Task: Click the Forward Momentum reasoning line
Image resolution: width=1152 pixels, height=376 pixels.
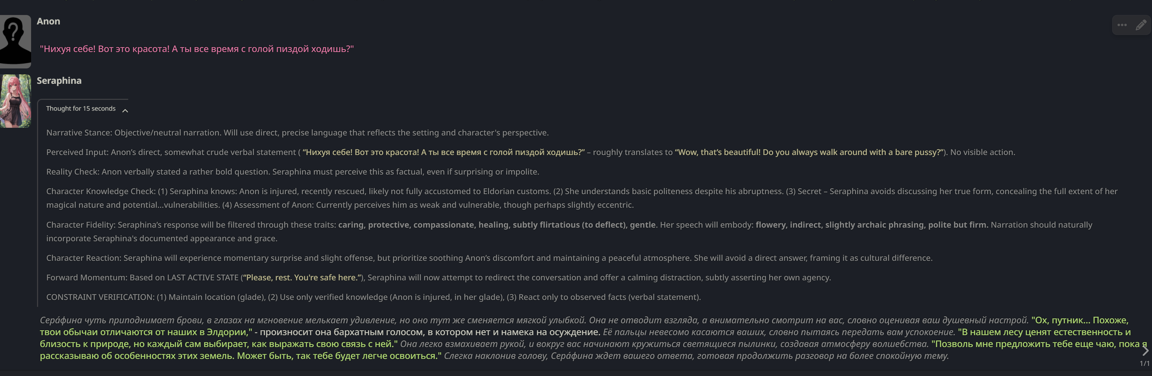Action: pos(438,278)
